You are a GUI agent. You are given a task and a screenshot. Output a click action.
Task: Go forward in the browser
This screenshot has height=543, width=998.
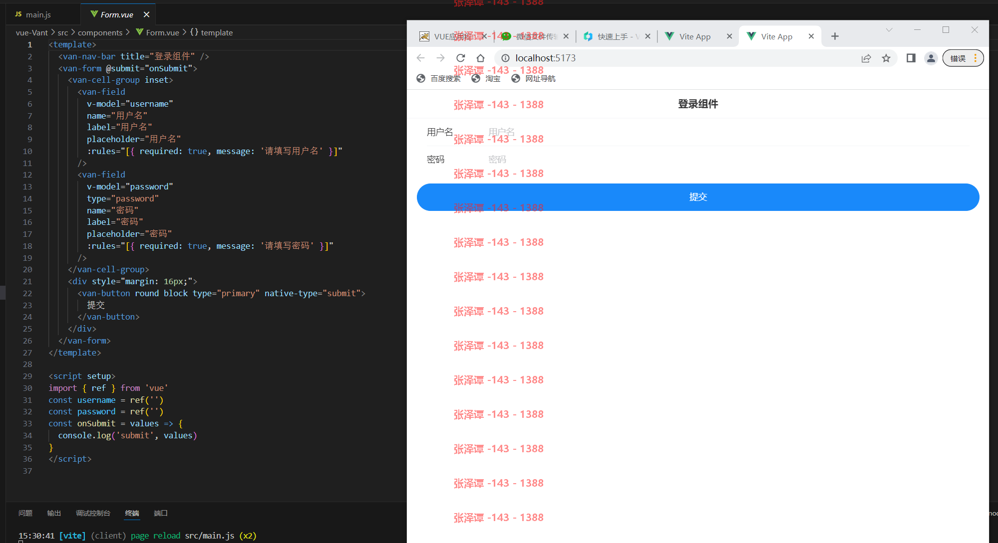pyautogui.click(x=440, y=58)
